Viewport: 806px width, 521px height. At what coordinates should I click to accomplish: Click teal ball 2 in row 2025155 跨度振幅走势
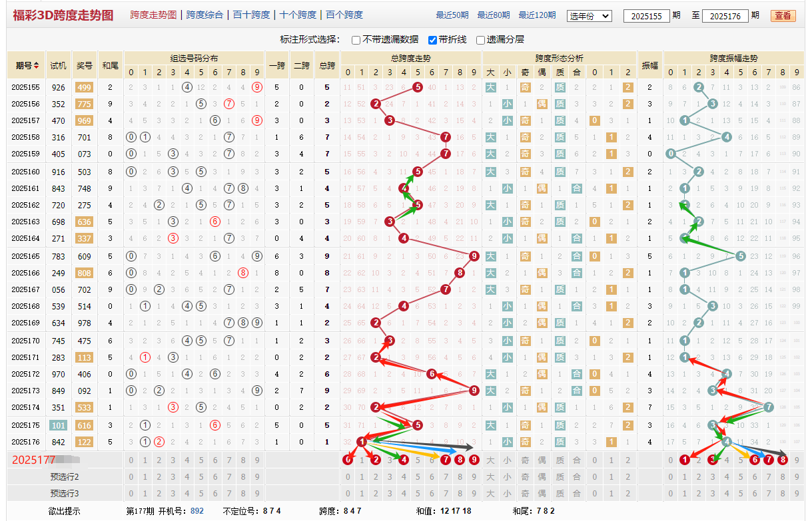(x=699, y=87)
